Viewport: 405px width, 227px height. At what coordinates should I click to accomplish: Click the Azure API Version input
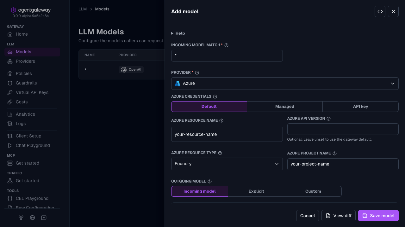click(343, 129)
